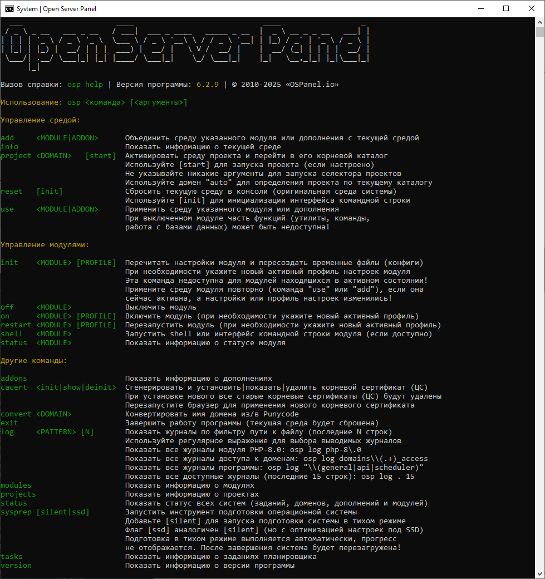
Task: Click the 'off' command name
Action: click(x=7, y=307)
